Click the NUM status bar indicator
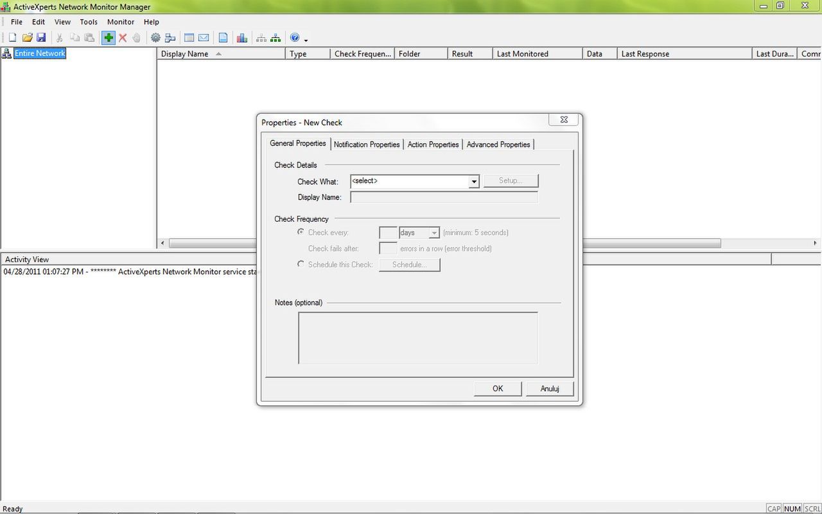Viewport: 822px width, 514px height. point(792,509)
